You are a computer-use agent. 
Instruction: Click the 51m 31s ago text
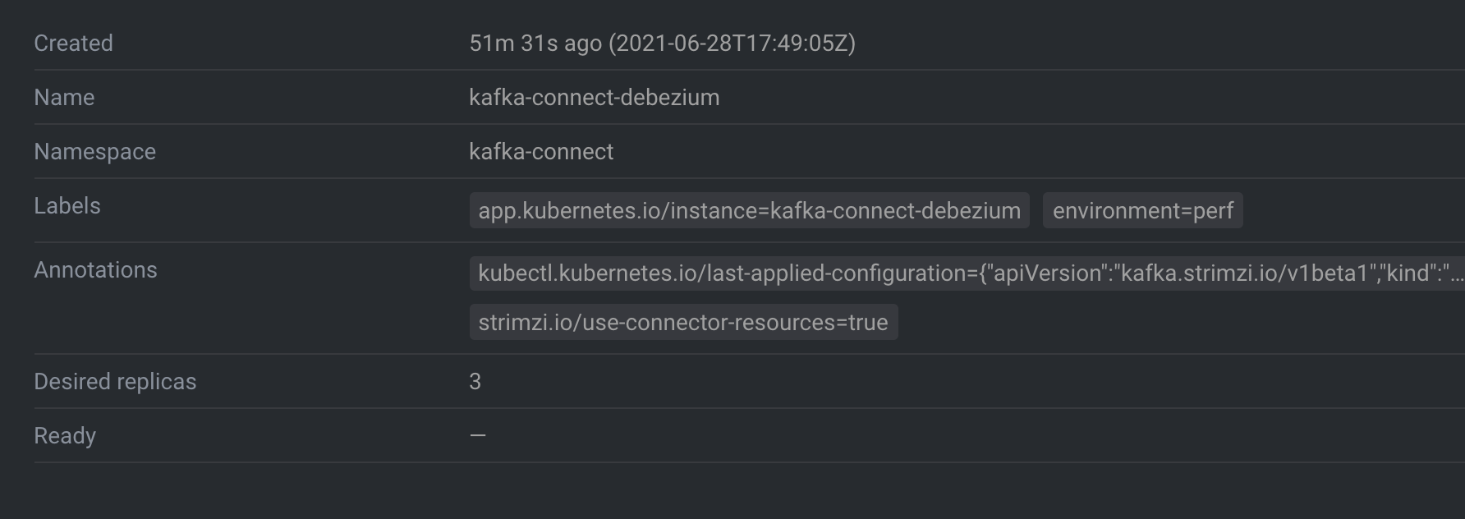coord(535,44)
